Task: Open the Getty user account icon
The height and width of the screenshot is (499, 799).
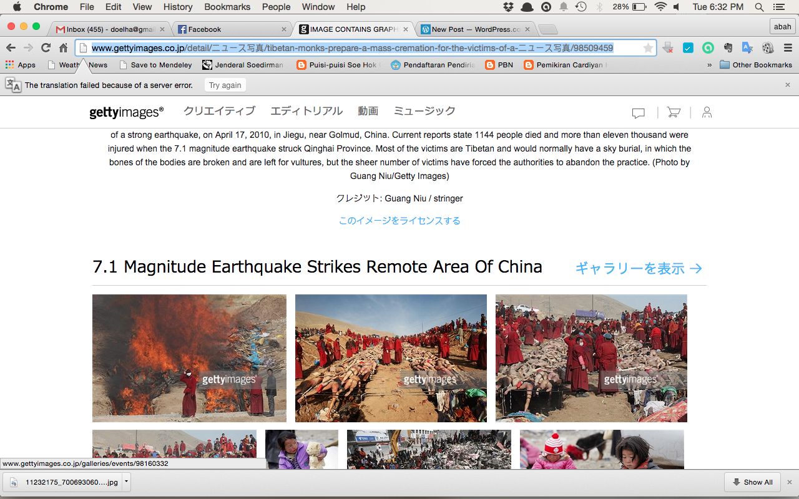Action: [707, 112]
